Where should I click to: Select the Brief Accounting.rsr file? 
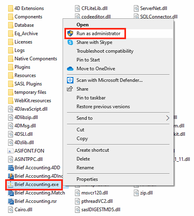[x=32, y=201]
